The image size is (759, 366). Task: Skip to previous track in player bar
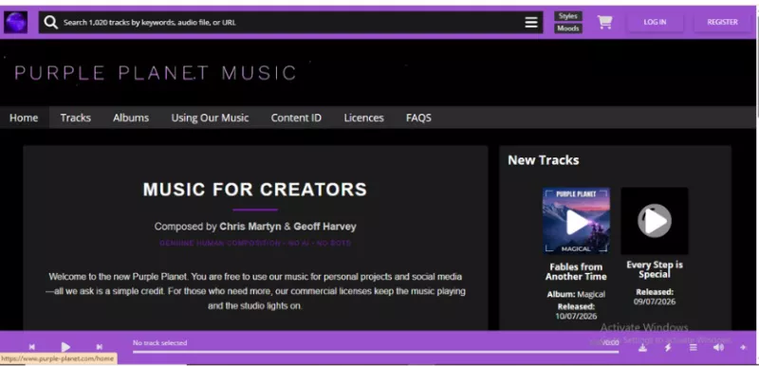[31, 347]
